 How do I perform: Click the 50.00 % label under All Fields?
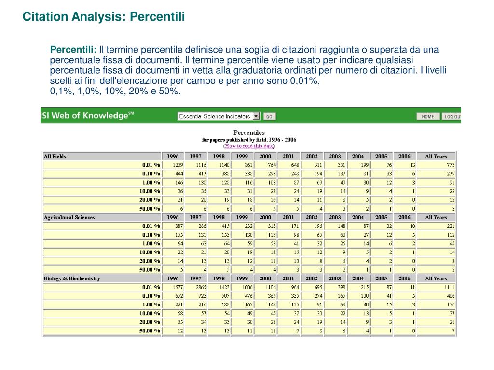(150, 209)
